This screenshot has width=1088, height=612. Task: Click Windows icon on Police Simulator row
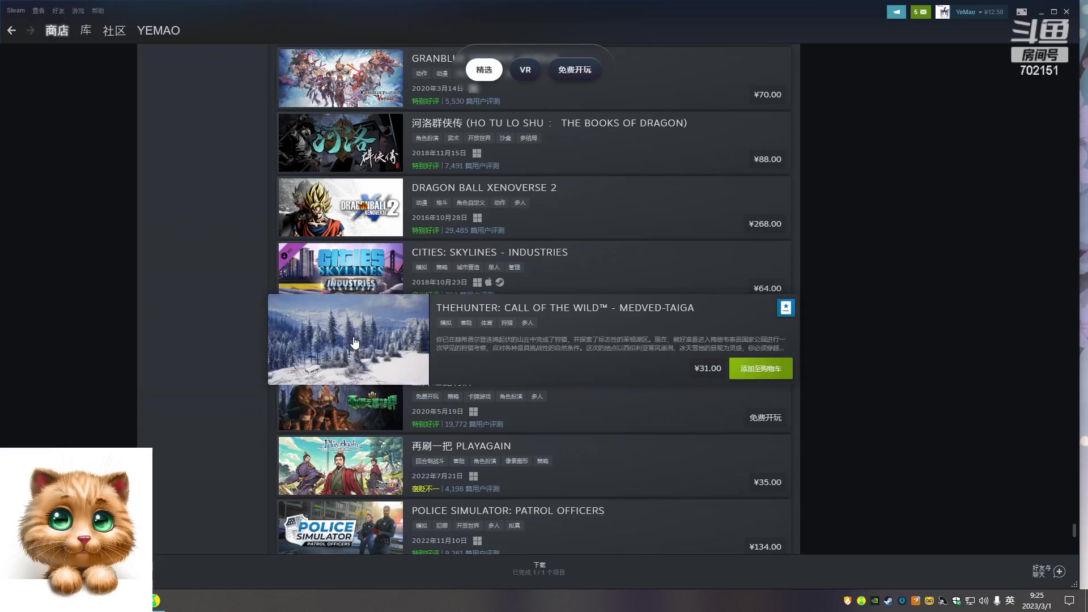point(477,541)
